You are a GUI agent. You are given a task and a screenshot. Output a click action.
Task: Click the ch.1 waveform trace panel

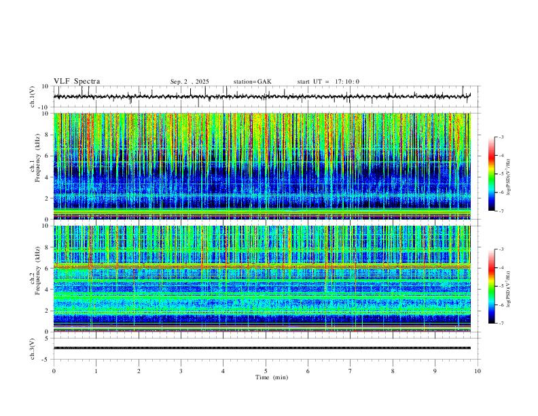[267, 97]
